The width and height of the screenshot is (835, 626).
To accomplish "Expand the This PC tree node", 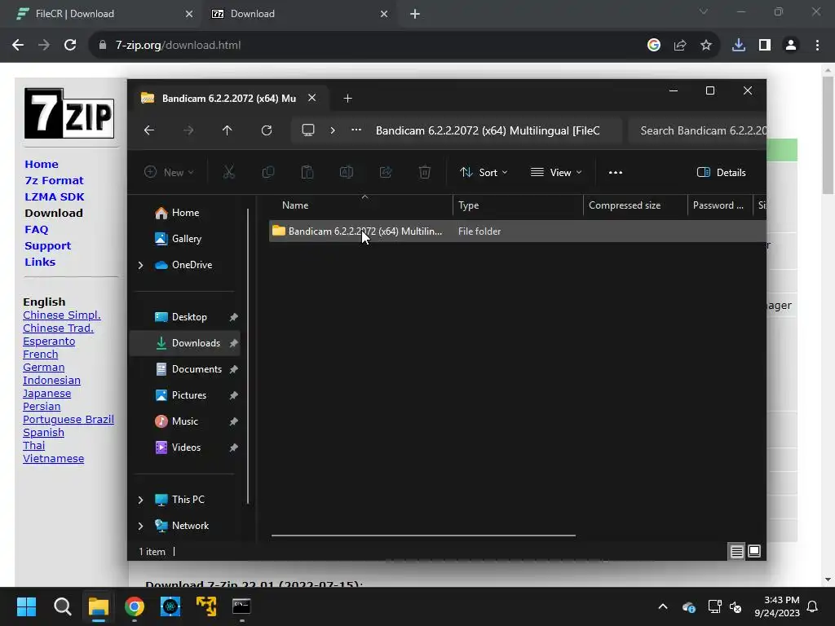I will click(x=140, y=500).
